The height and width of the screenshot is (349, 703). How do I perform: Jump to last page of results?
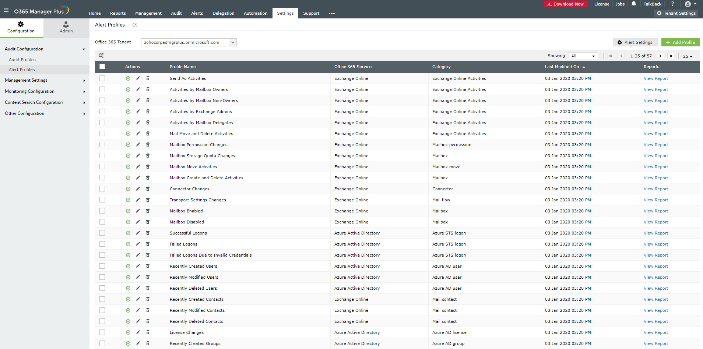671,56
